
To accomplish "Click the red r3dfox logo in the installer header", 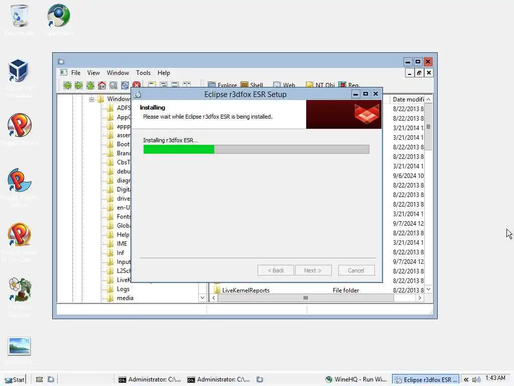I will pos(367,114).
